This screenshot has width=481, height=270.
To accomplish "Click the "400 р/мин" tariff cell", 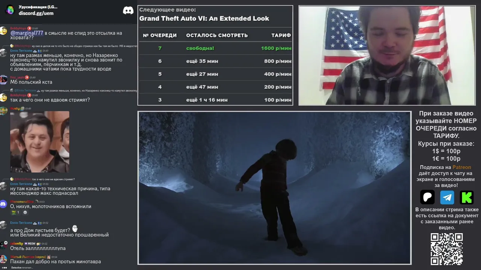I will (278, 74).
